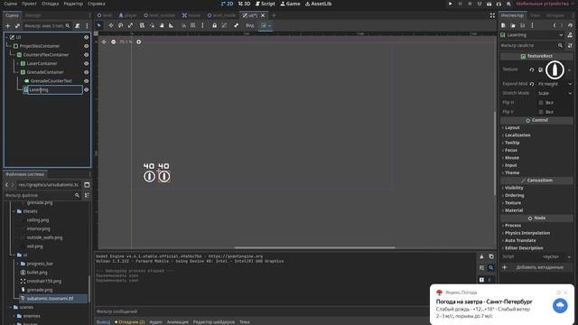The width and height of the screenshot is (578, 325).
Task: Select the Scale Mode tool
Action: 130,25
